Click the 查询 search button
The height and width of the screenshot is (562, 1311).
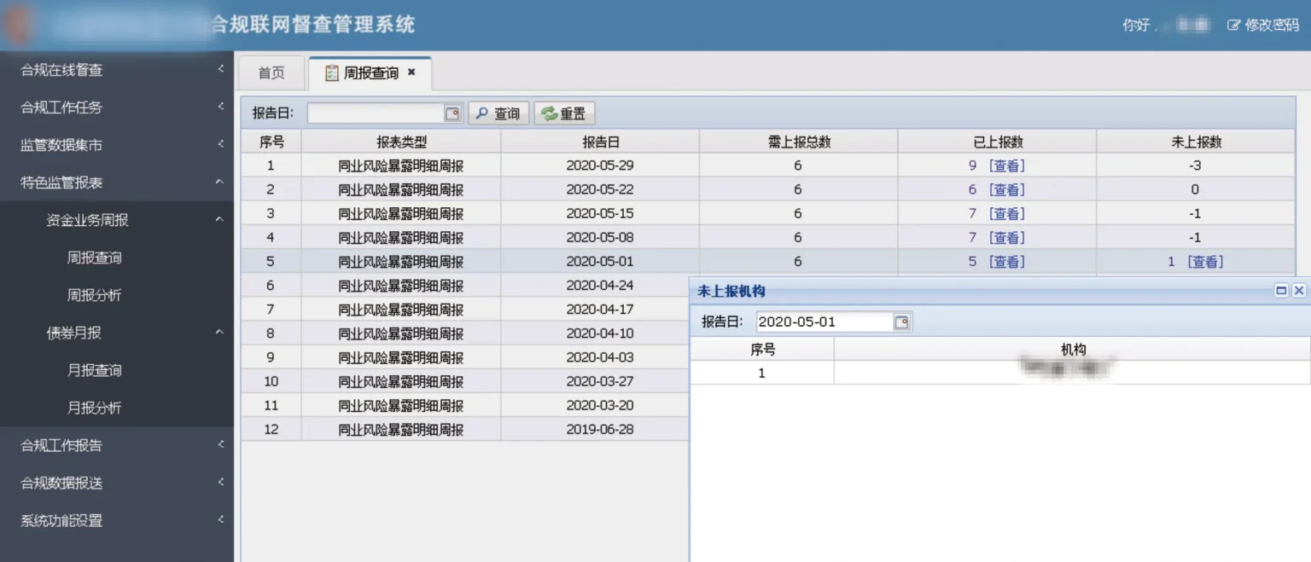[x=498, y=113]
